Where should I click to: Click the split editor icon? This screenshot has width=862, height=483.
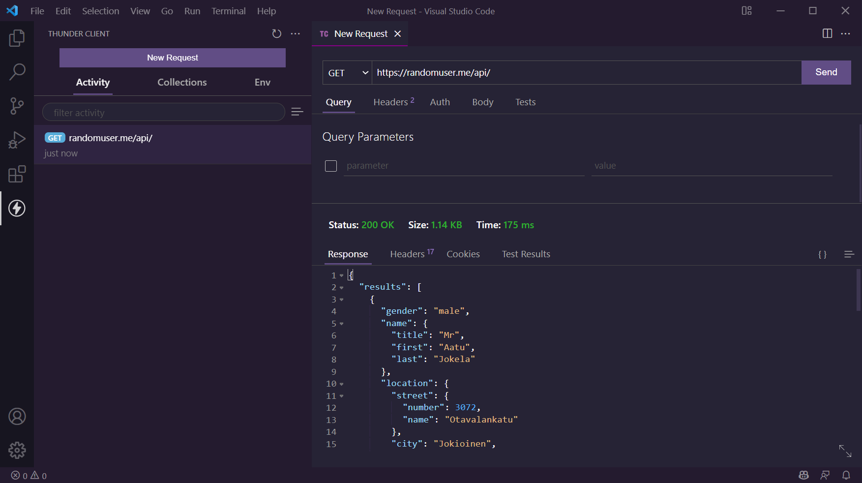click(x=827, y=33)
